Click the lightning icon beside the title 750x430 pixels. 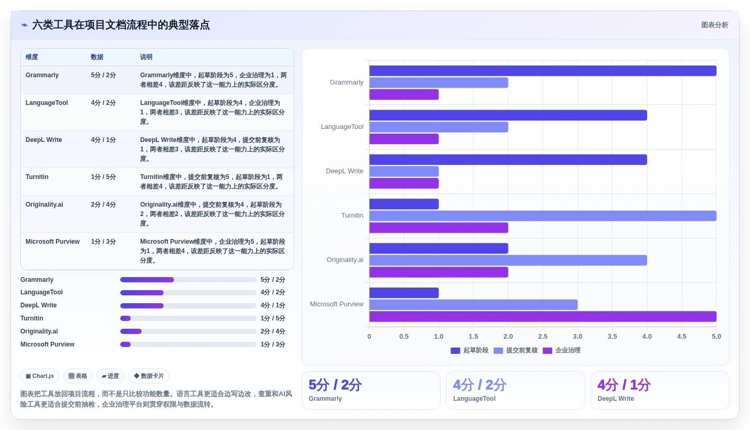[25, 25]
